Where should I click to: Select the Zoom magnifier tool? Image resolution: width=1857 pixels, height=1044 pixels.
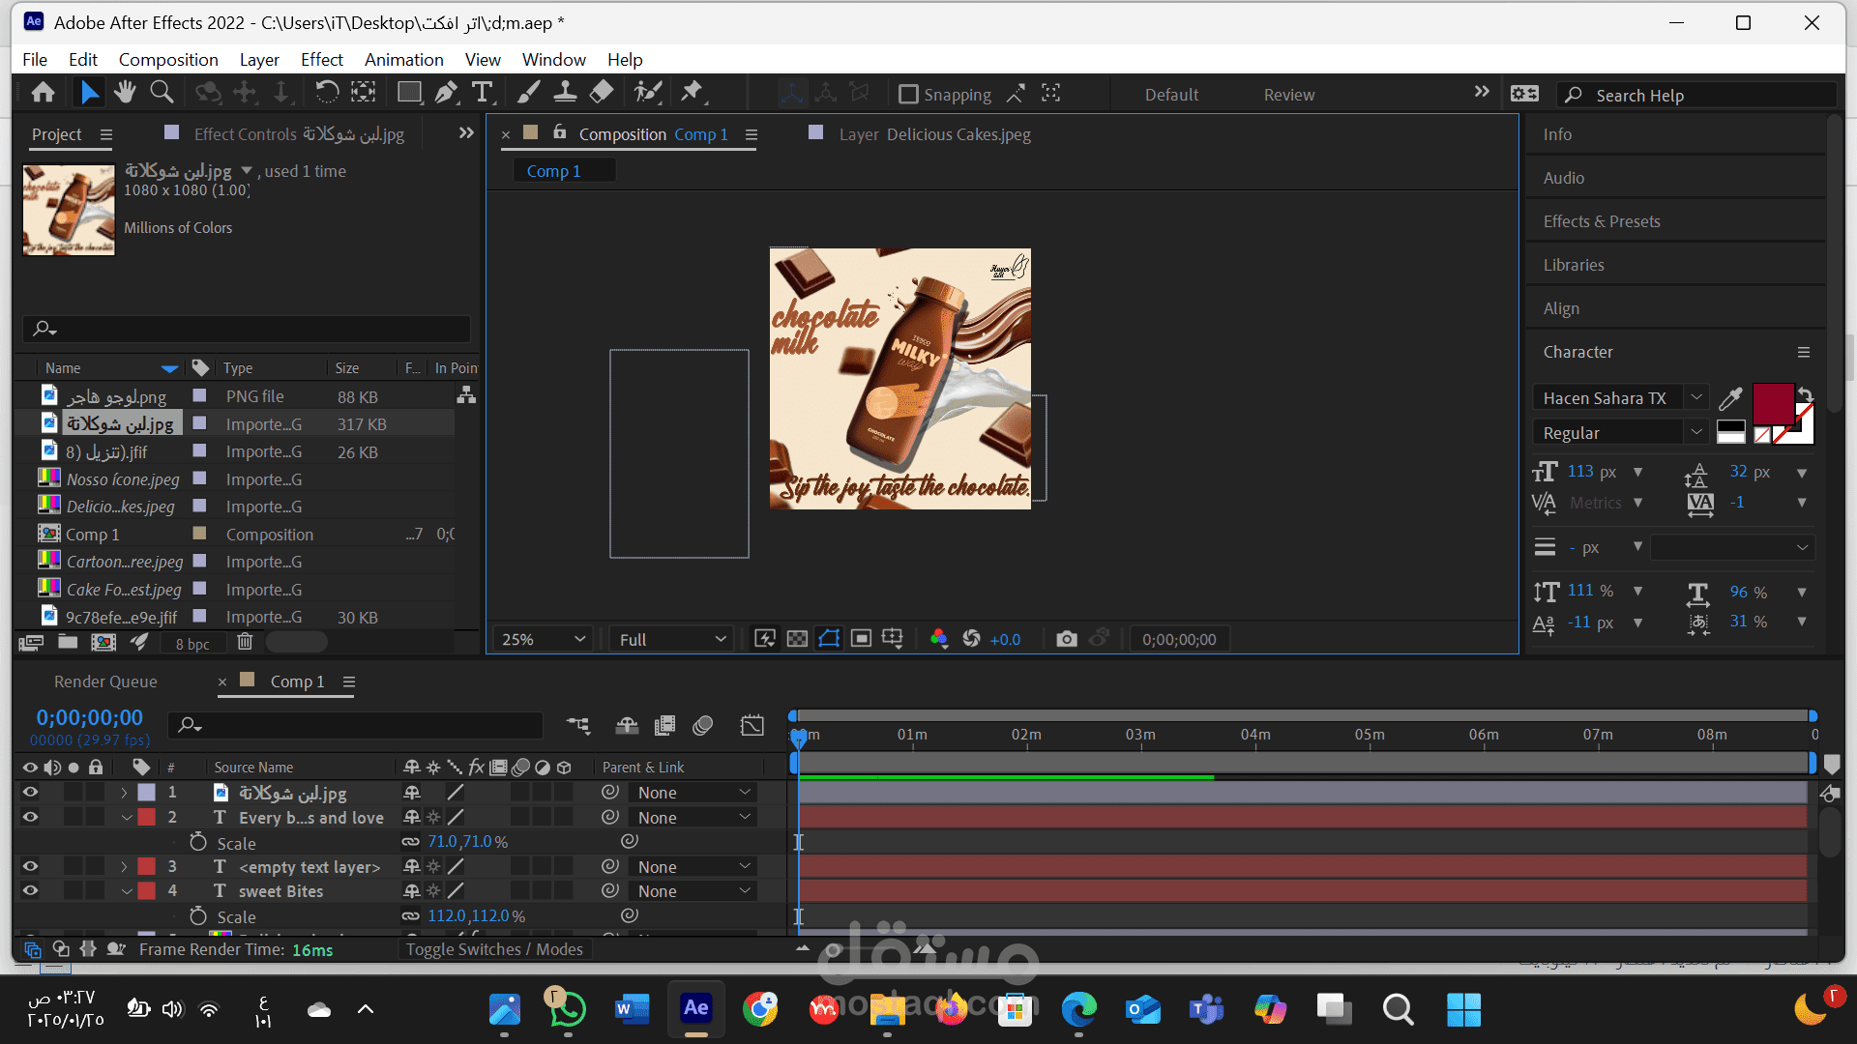162,93
